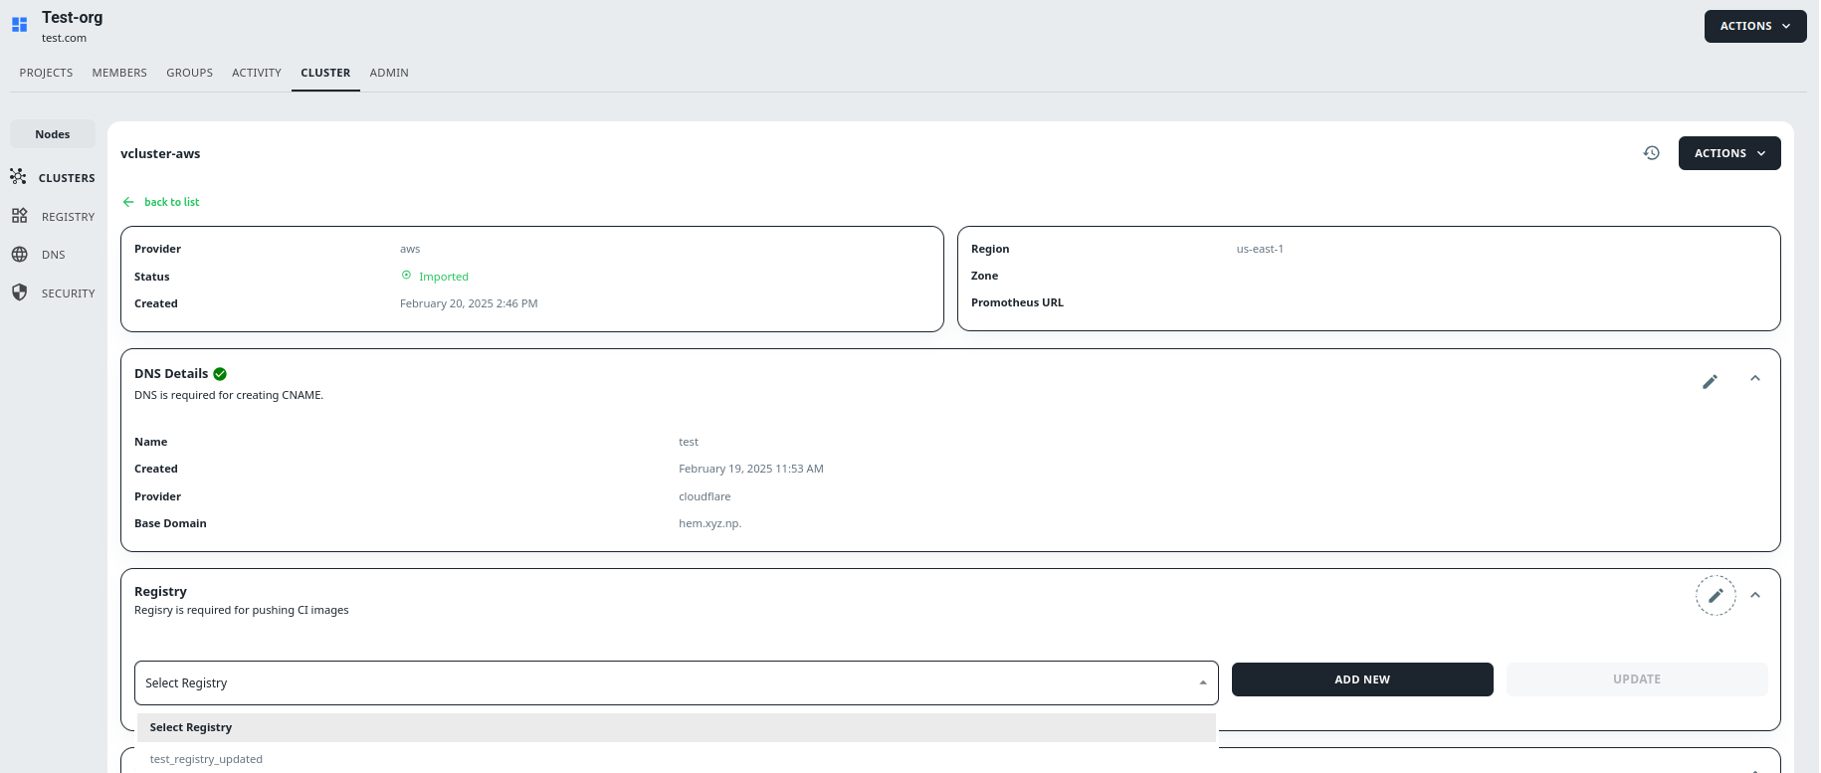Click the DNS globe icon
The image size is (1821, 773).
(20, 255)
